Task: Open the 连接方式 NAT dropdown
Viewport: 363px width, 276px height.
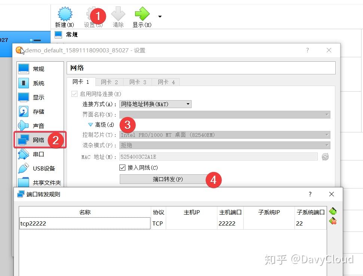Action: tap(155, 104)
